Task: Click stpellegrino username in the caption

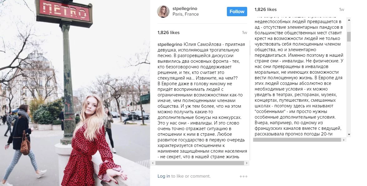Action: tap(170, 44)
